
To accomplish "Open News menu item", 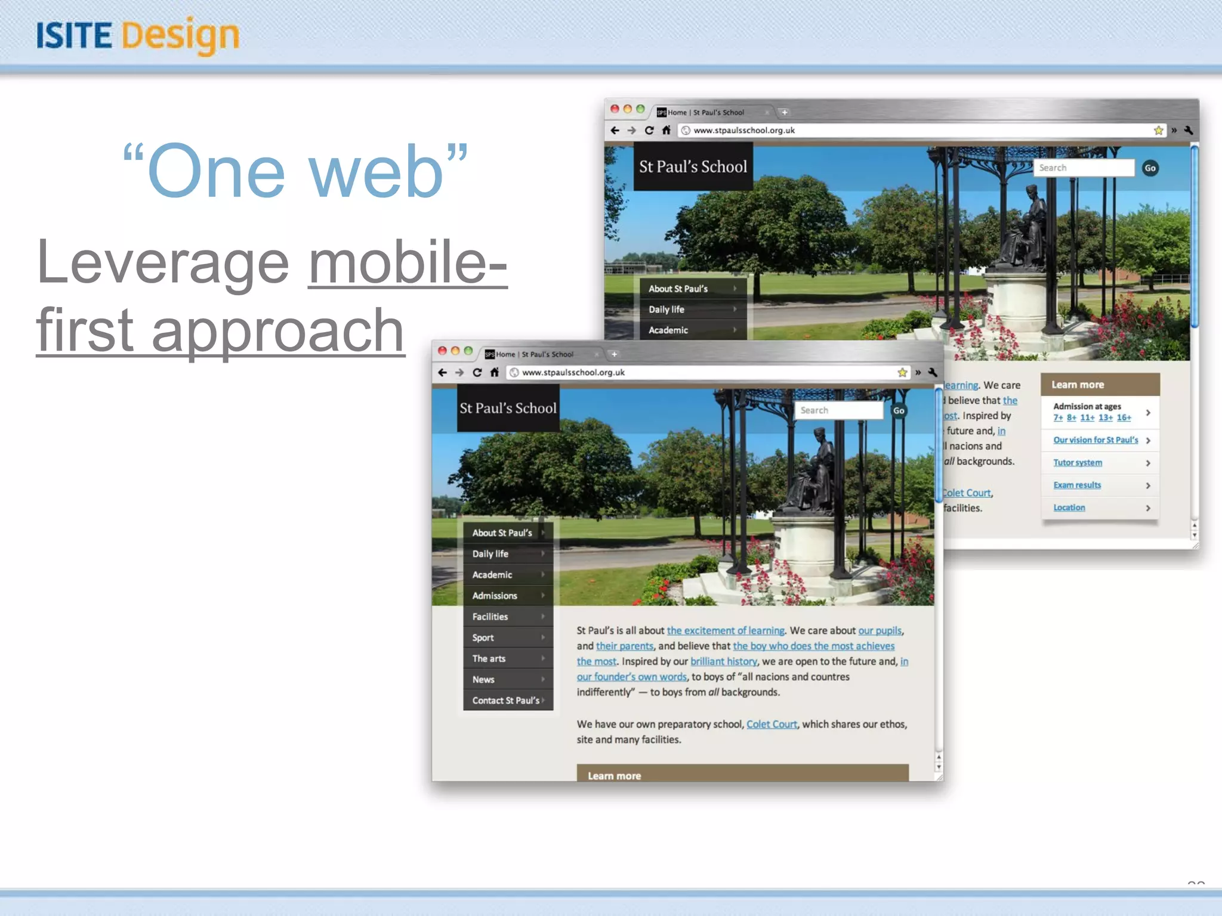I will coord(508,679).
